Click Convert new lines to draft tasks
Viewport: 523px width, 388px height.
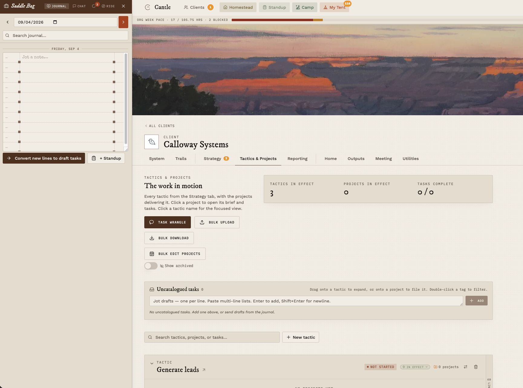coord(44,158)
